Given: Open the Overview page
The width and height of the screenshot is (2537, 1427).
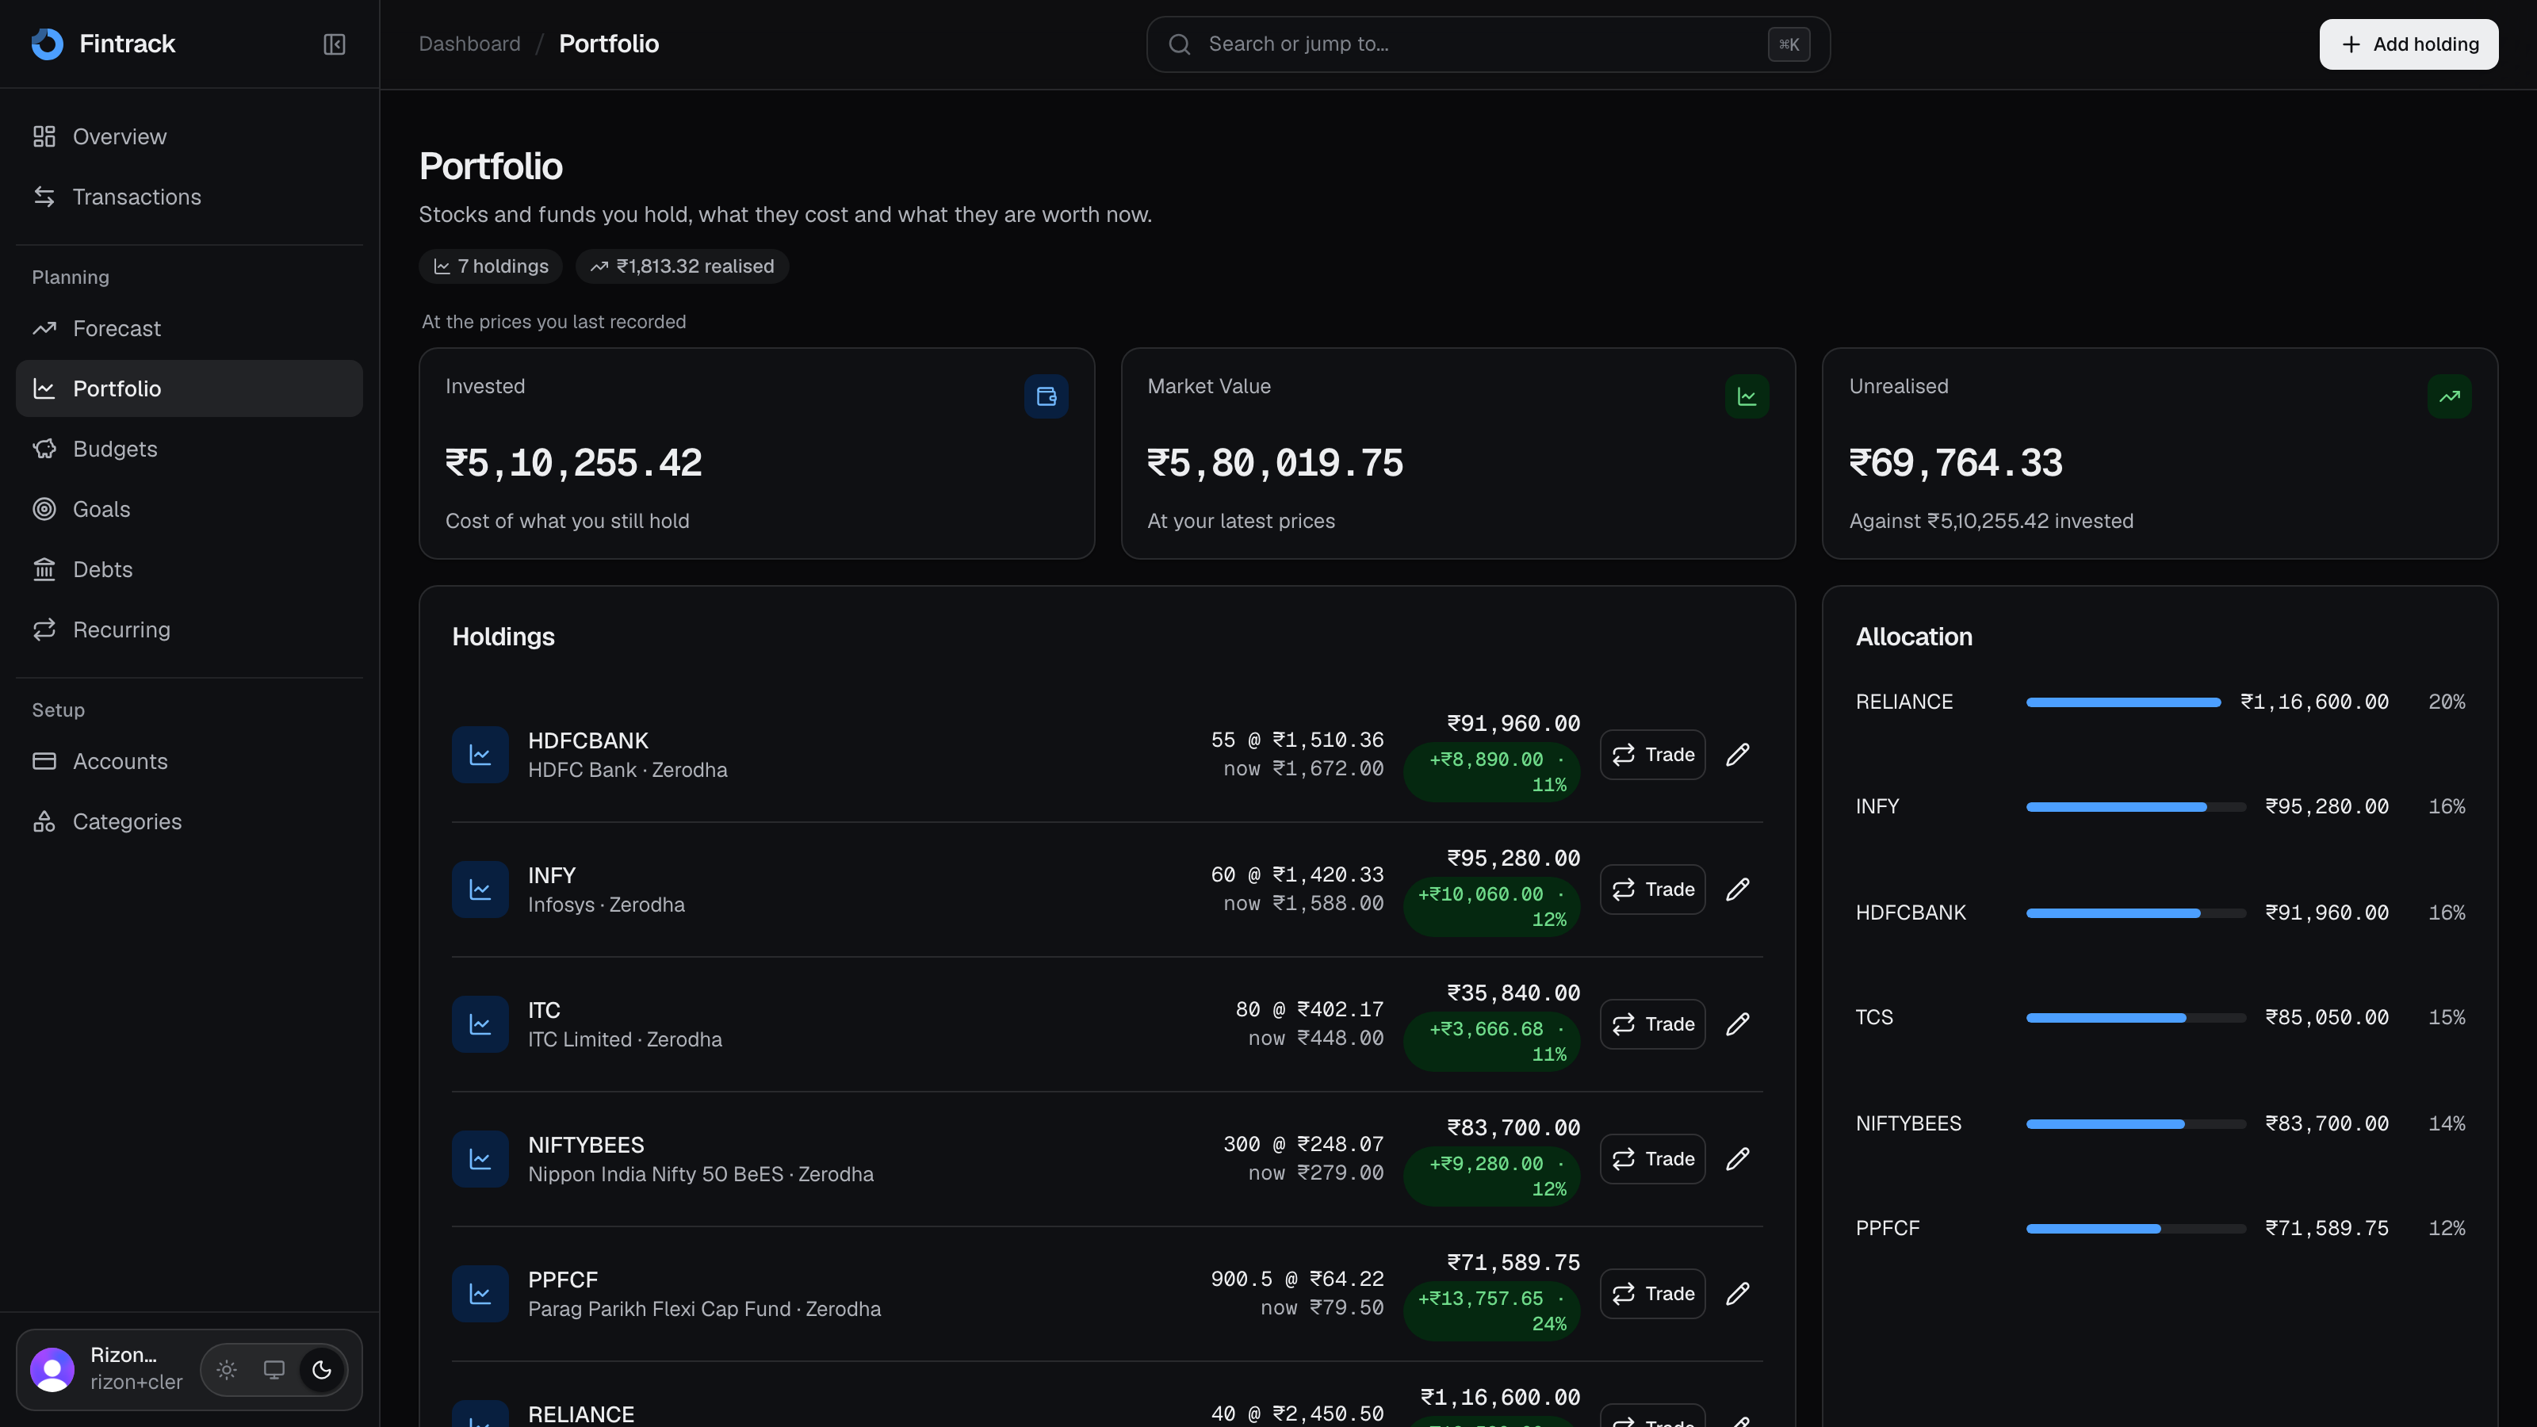Looking at the screenshot, I should click(189, 137).
